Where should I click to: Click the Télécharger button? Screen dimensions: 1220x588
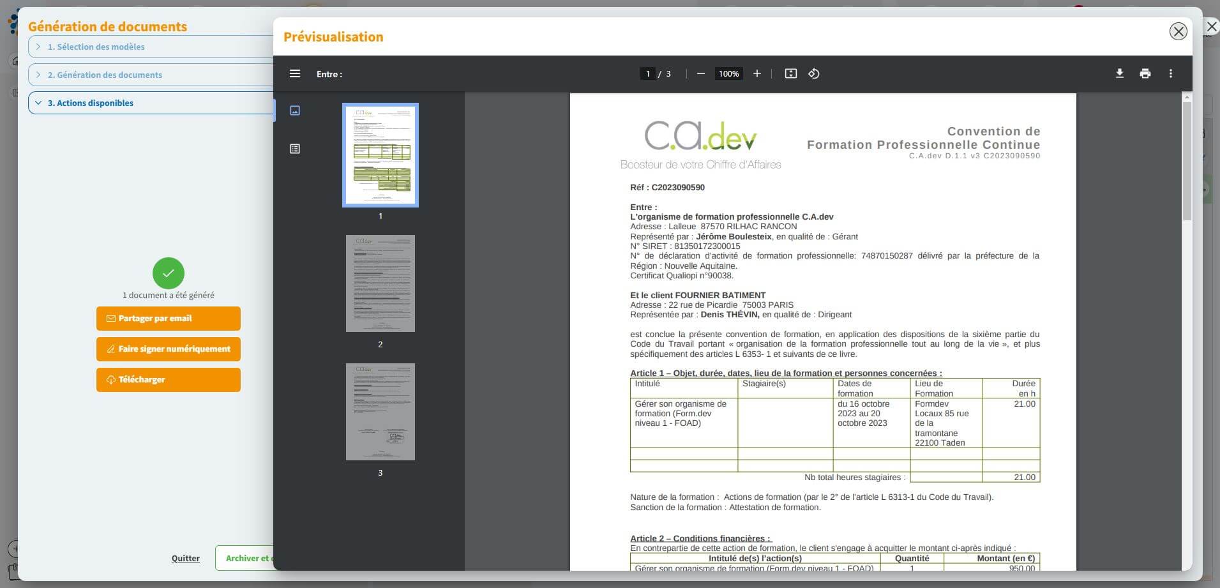pyautogui.click(x=169, y=380)
